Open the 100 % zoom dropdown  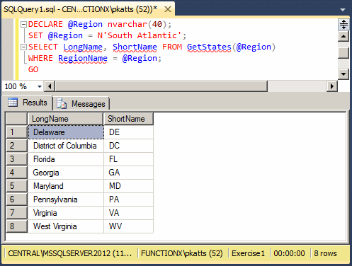coord(40,86)
